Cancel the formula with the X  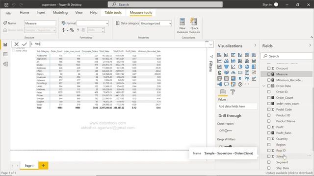pos(16,44)
